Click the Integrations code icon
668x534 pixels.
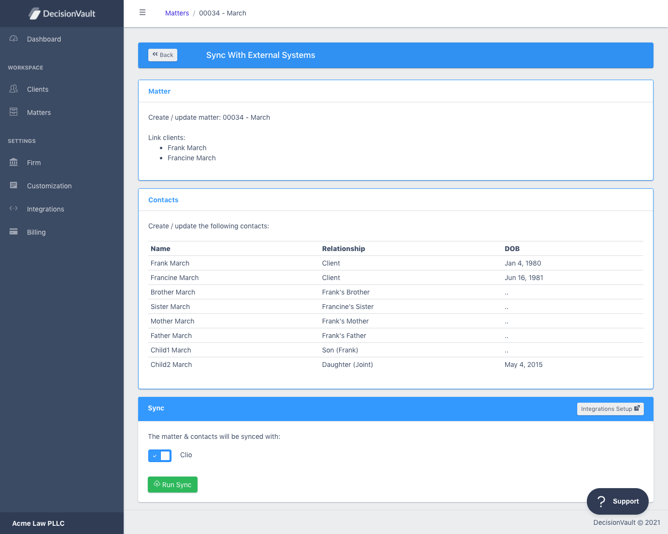[x=14, y=209]
